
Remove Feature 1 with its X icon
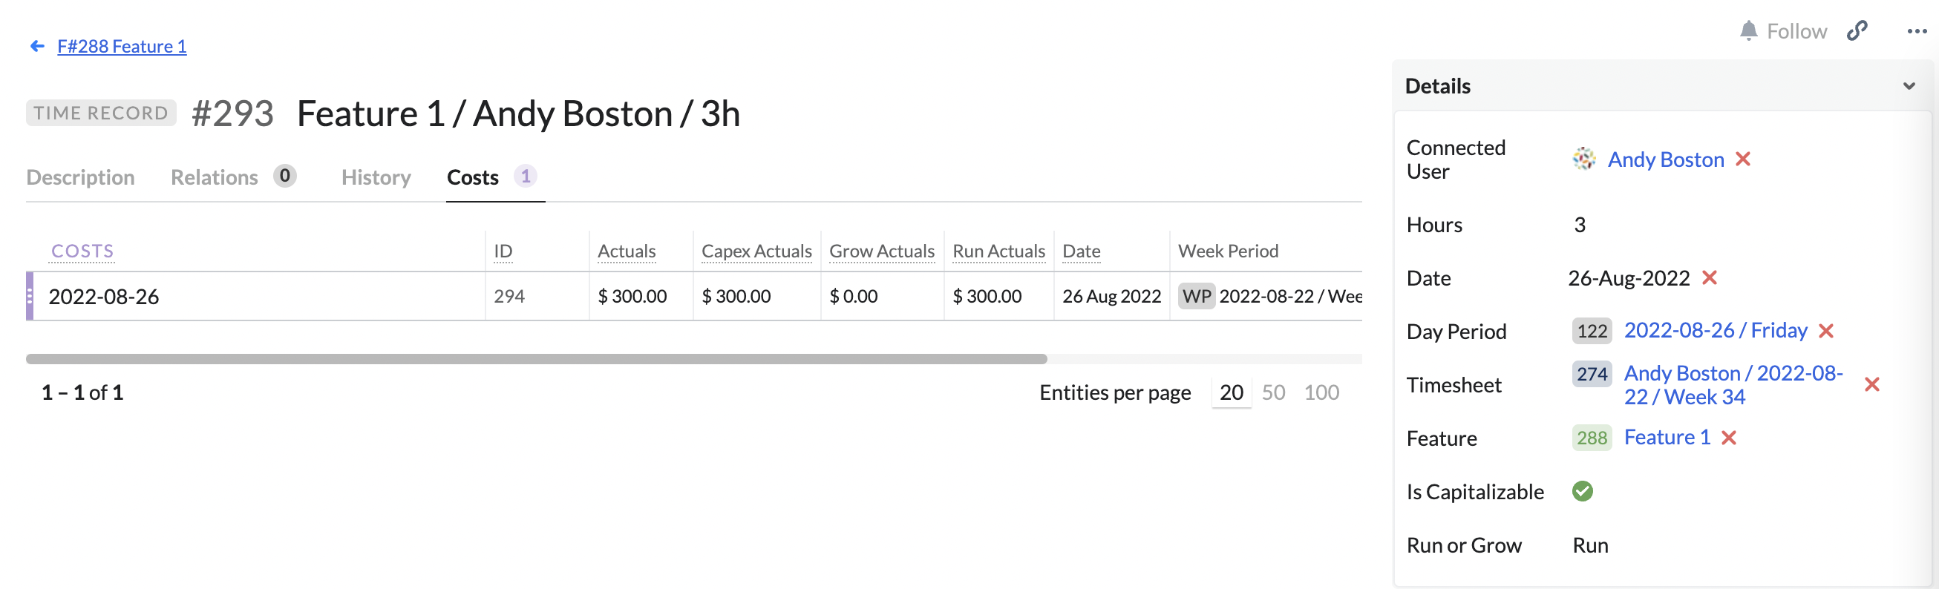tap(1729, 437)
